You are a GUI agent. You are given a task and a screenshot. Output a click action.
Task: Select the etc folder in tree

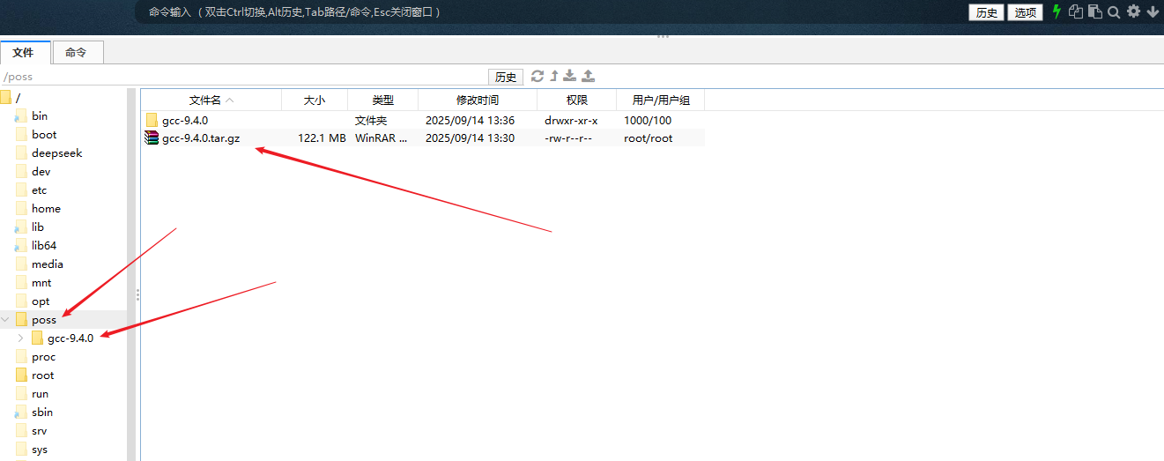[40, 190]
